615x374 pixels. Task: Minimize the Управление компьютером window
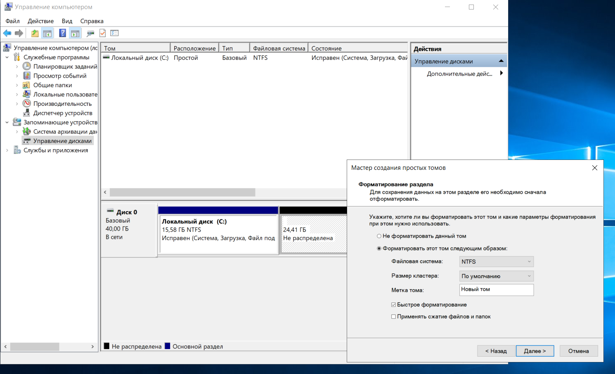(x=447, y=7)
